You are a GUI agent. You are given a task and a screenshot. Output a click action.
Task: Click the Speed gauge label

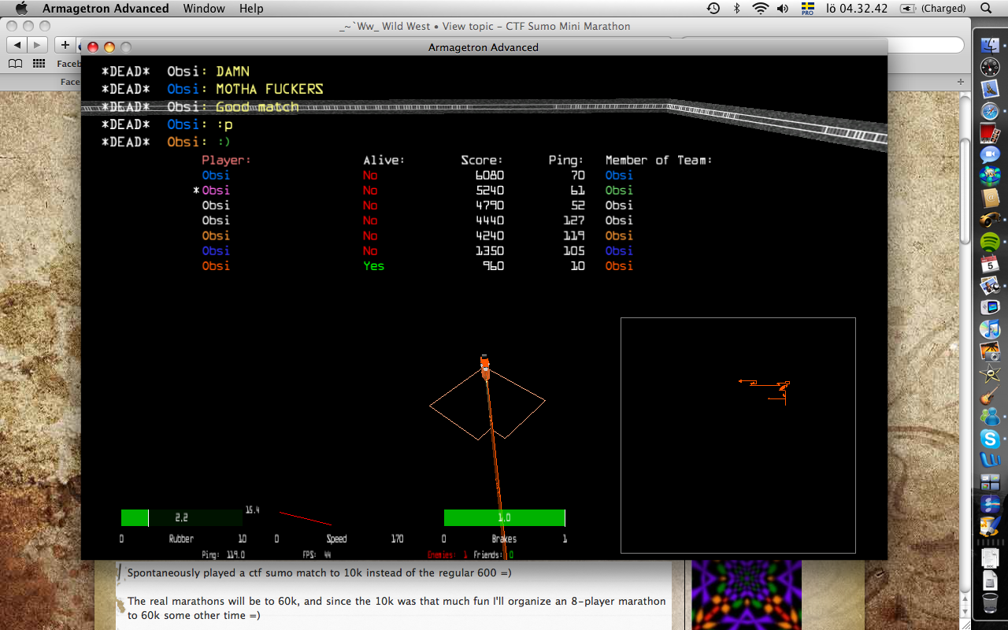[337, 539]
